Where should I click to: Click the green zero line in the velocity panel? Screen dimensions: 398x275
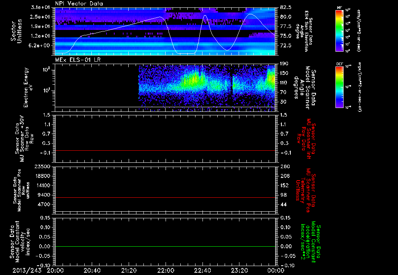coord(165,246)
